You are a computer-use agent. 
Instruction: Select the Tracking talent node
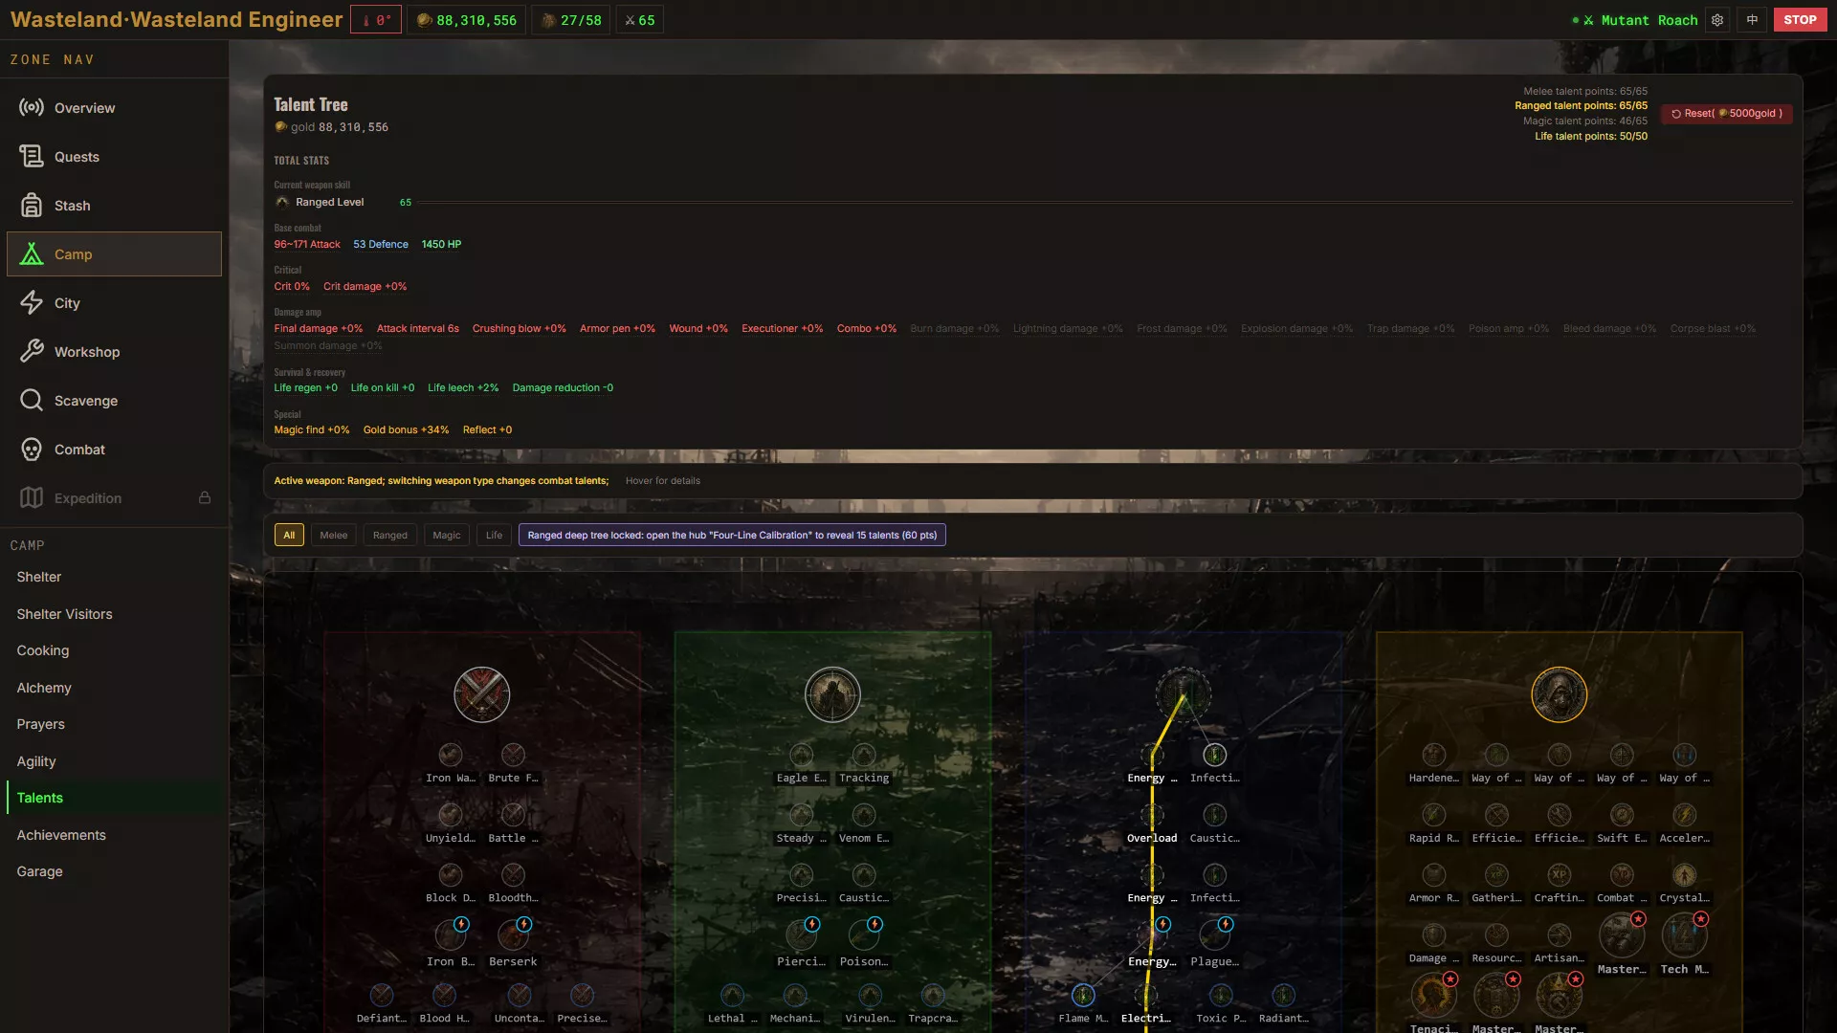pyautogui.click(x=864, y=756)
